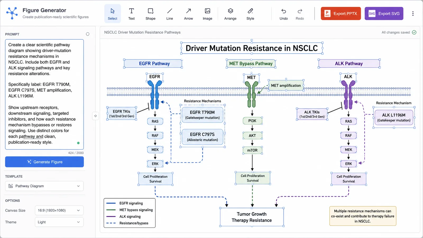Click the blue EGFR receptor graphic
This screenshot has height=238, width=423.
click(155, 95)
